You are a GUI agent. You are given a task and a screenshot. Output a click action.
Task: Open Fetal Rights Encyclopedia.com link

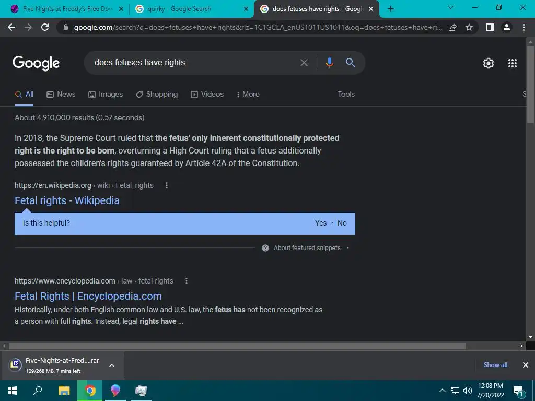pos(88,296)
